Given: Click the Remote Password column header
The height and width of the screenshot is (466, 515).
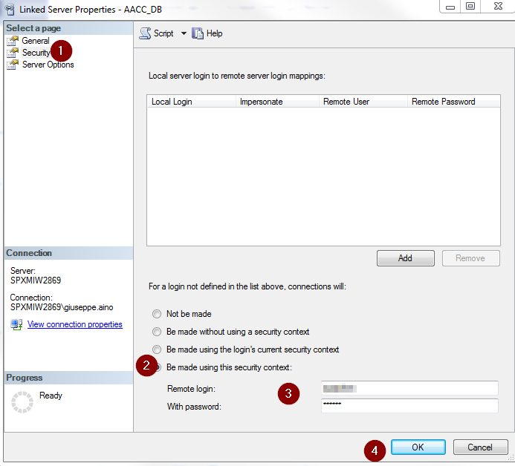Looking at the screenshot, I should coord(454,102).
